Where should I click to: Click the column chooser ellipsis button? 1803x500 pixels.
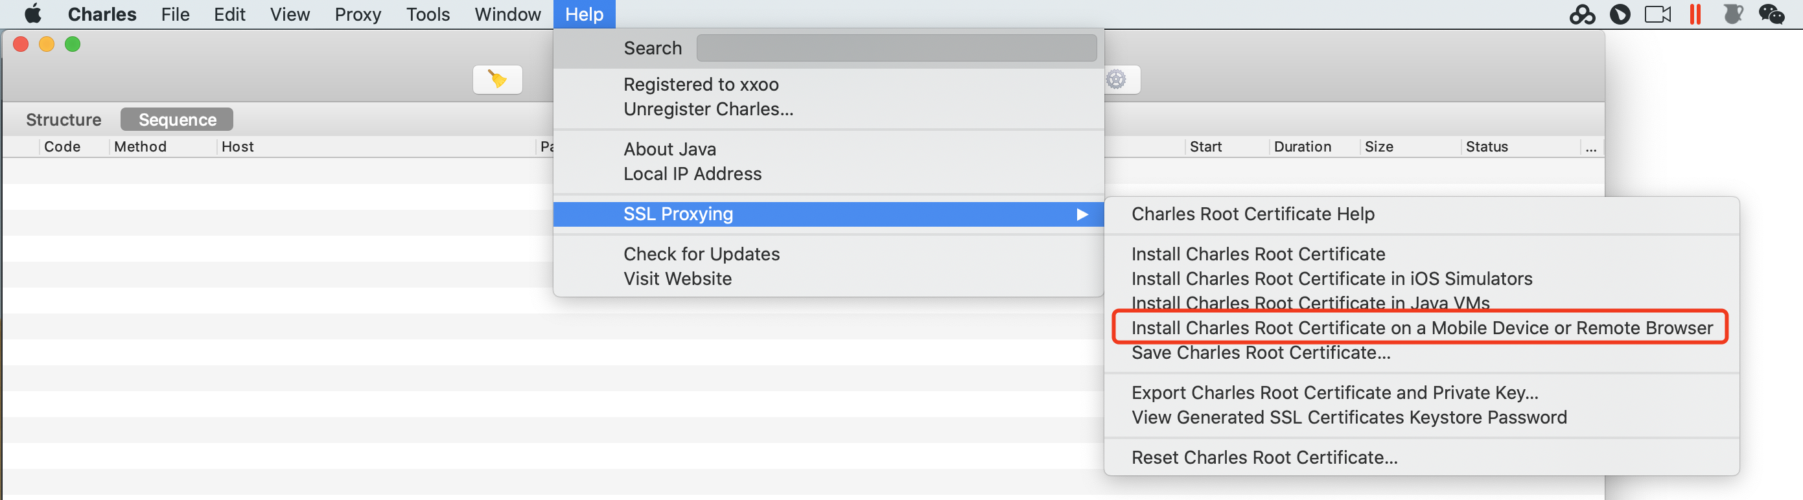click(x=1591, y=147)
